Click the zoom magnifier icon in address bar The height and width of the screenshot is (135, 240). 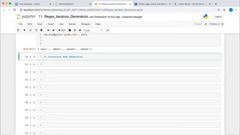(x=219, y=10)
